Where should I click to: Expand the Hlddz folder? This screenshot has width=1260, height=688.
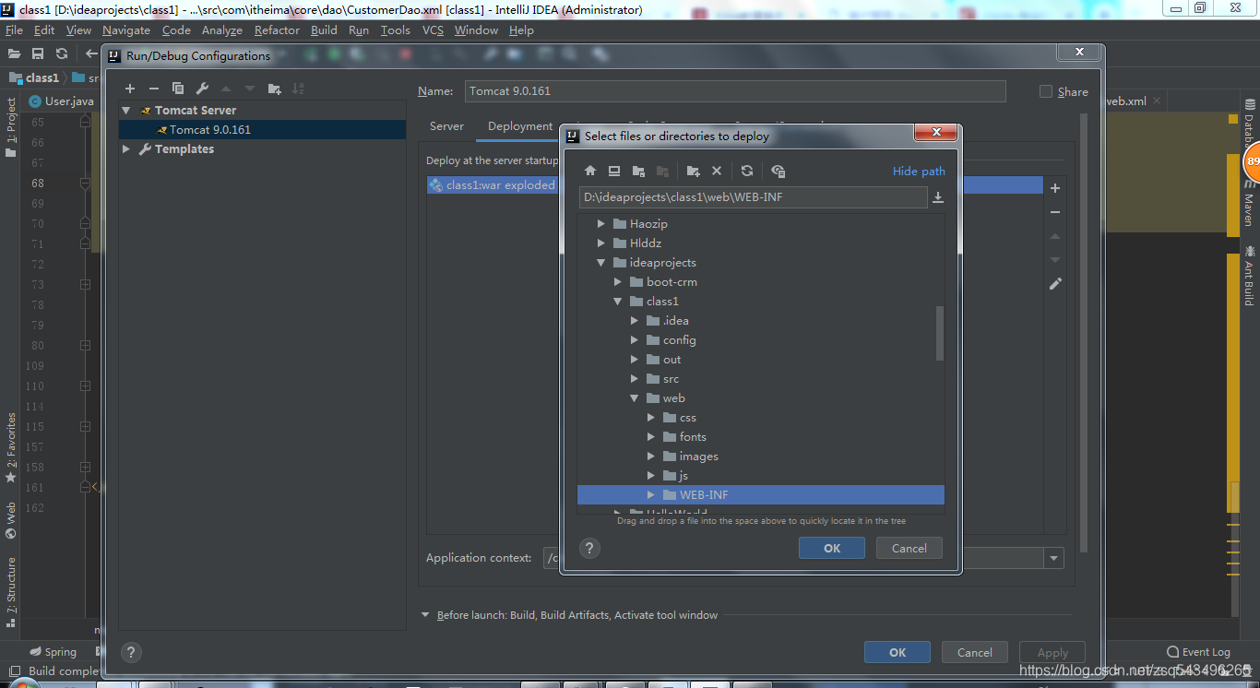[601, 243]
